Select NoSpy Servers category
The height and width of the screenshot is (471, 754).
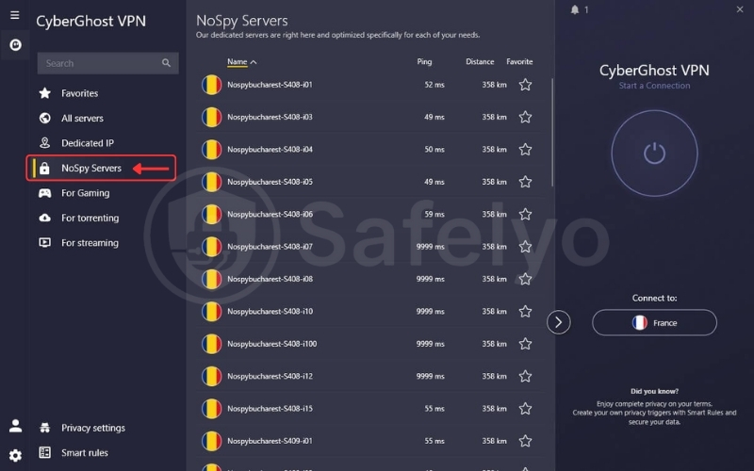pos(101,168)
